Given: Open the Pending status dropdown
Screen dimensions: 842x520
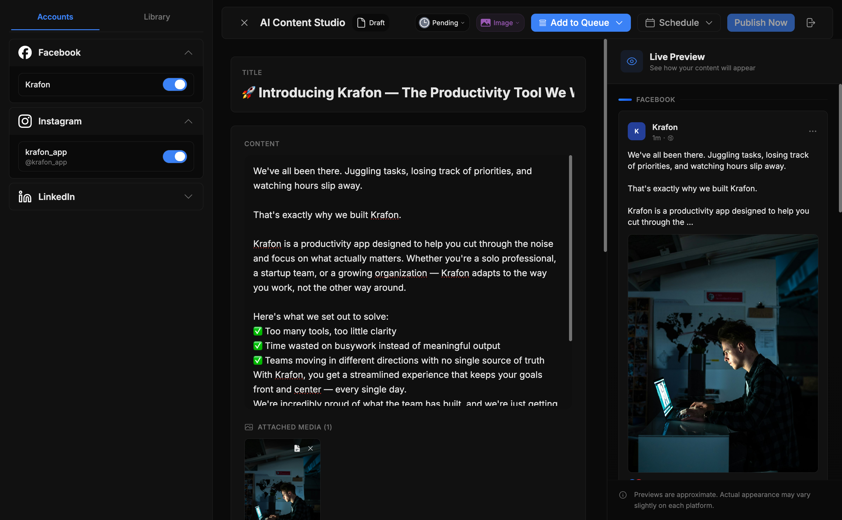Looking at the screenshot, I should point(442,23).
